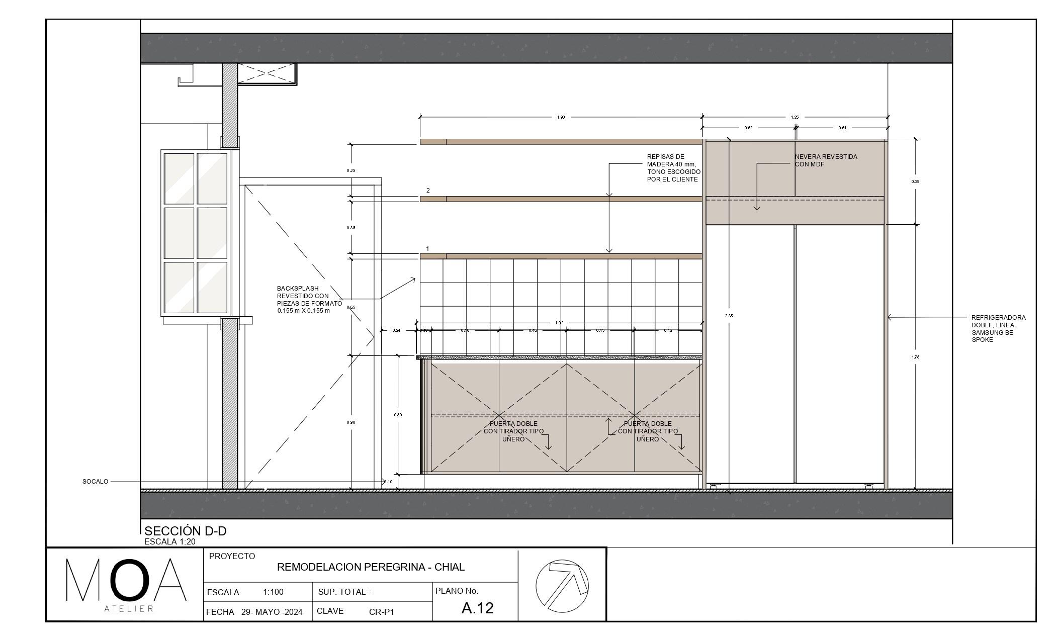Click the ESCALA 1:20 label under title
Screen dimensions: 1056x641
[169, 542]
